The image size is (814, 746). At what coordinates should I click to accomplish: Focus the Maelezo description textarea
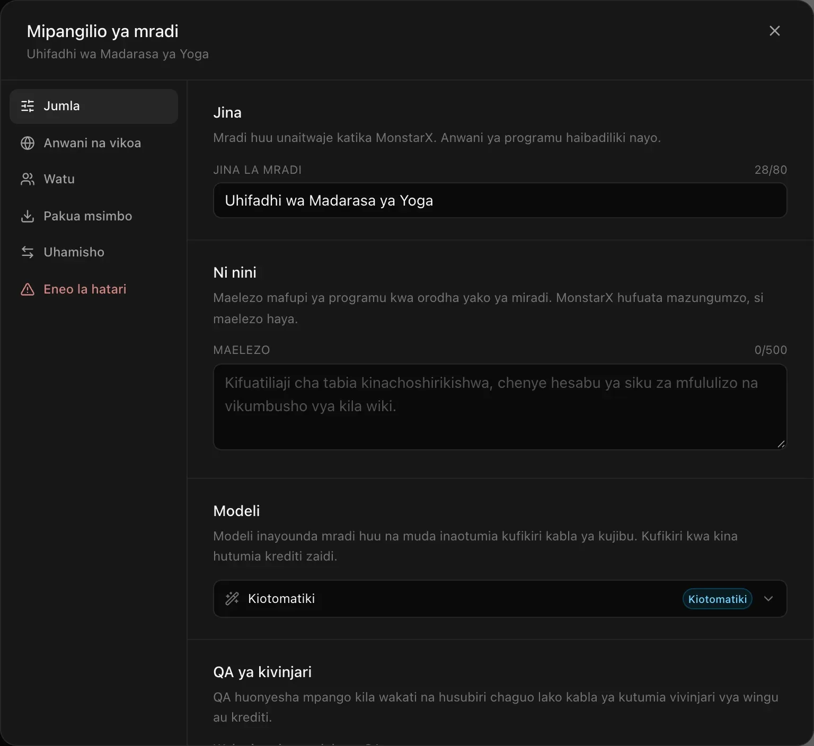click(x=500, y=407)
